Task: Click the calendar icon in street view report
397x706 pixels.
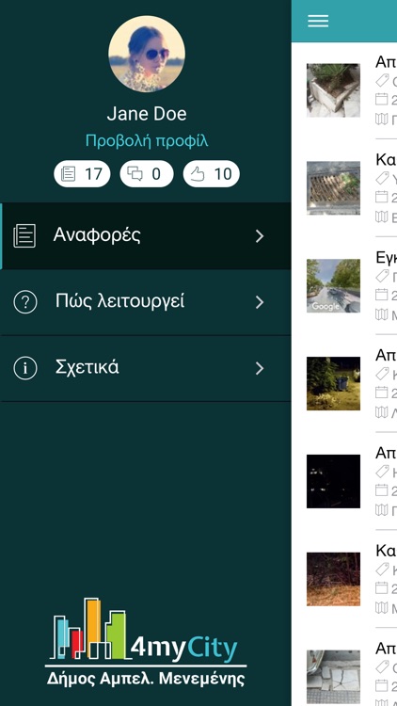Action: (382, 295)
